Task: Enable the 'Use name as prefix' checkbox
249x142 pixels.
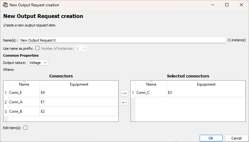Action: (38, 48)
